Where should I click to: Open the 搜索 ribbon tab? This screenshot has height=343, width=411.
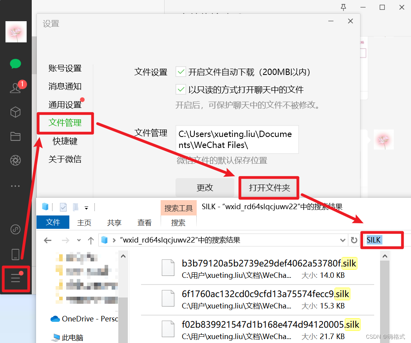(x=178, y=223)
